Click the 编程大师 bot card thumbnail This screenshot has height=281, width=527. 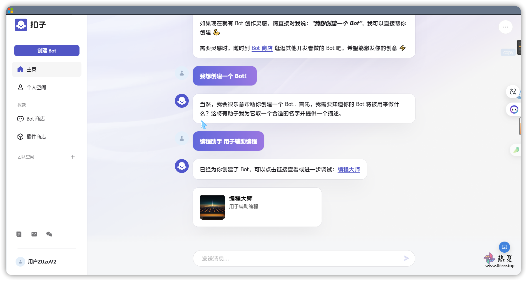[x=212, y=207]
